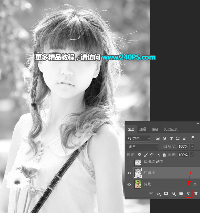Open the 正常 blend mode dropdown
This screenshot has height=213, width=200.
coord(142,147)
